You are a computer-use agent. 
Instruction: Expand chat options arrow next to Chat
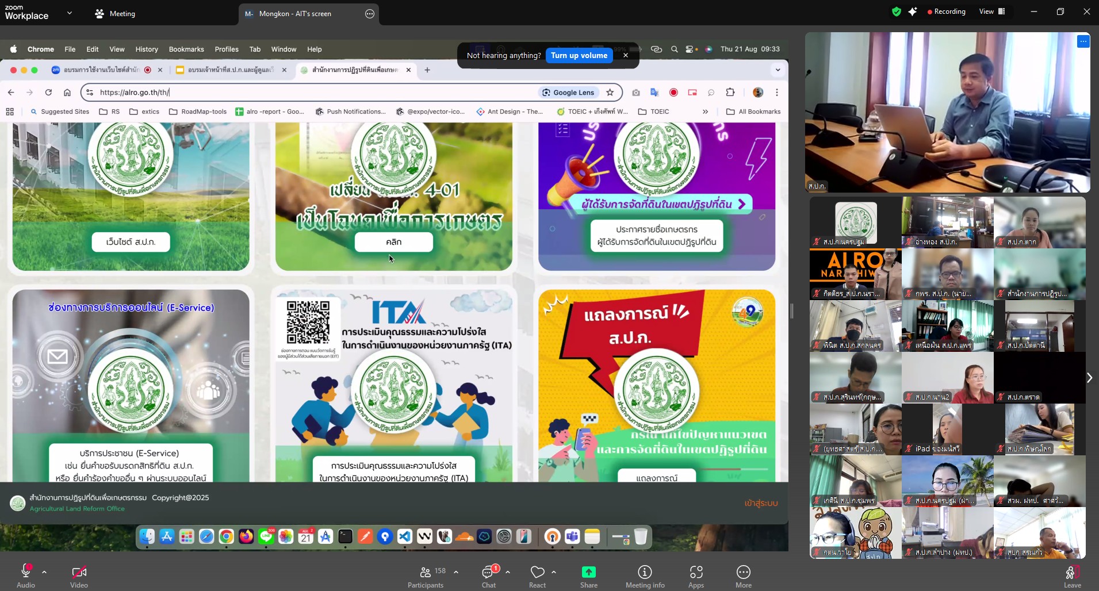(x=508, y=572)
